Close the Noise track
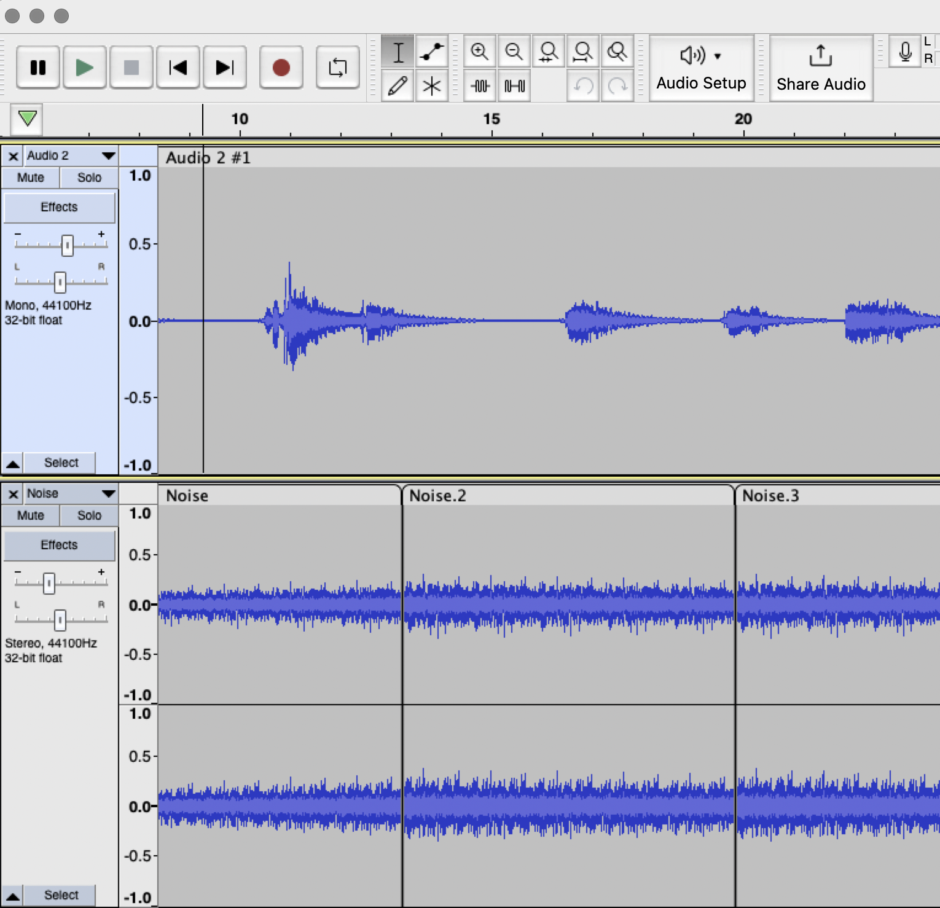940x908 pixels. click(13, 494)
